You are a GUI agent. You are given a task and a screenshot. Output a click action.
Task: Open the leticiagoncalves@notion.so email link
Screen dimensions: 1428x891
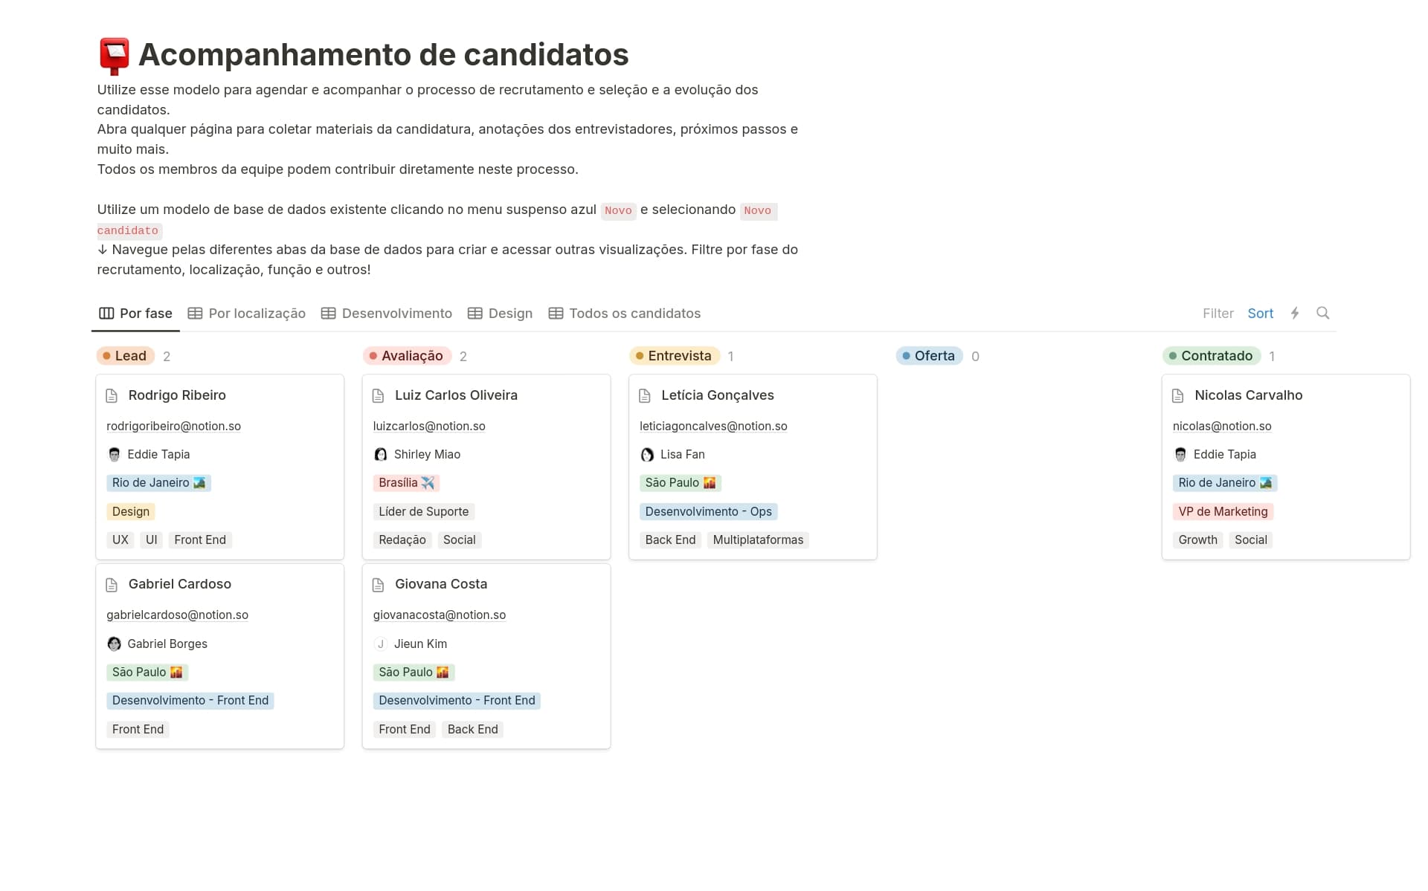[713, 426]
